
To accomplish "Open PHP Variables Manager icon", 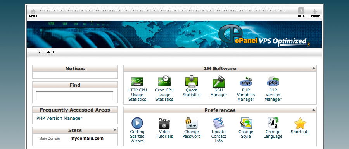I will tap(246, 81).
